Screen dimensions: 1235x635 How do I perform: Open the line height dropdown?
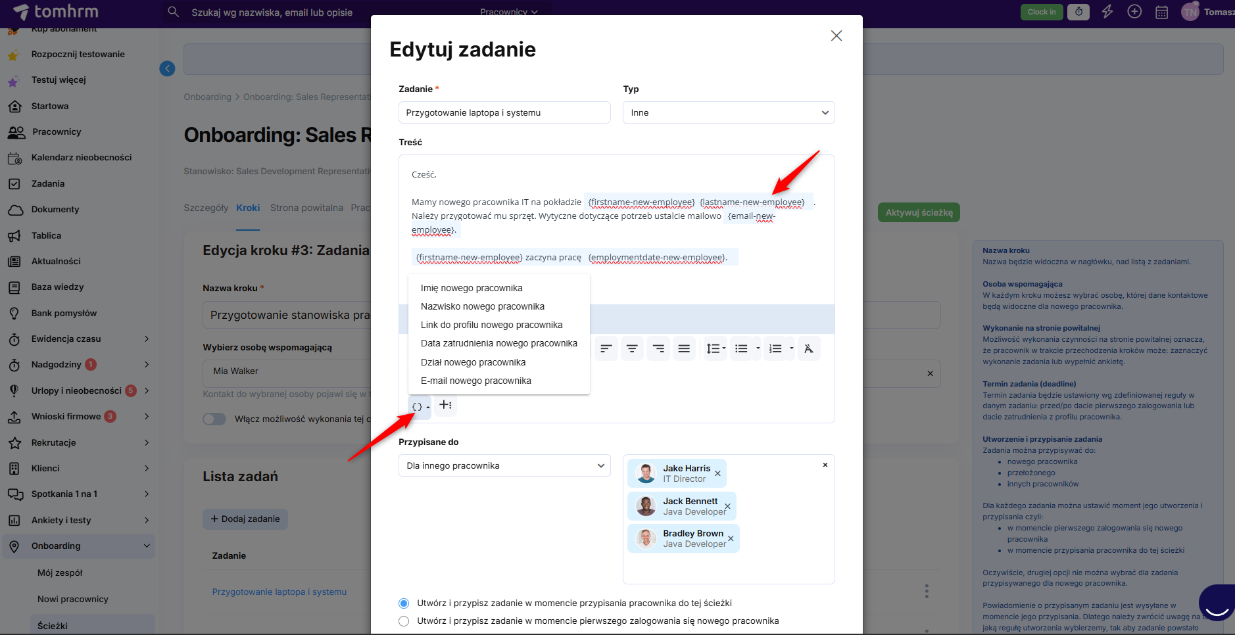(715, 348)
